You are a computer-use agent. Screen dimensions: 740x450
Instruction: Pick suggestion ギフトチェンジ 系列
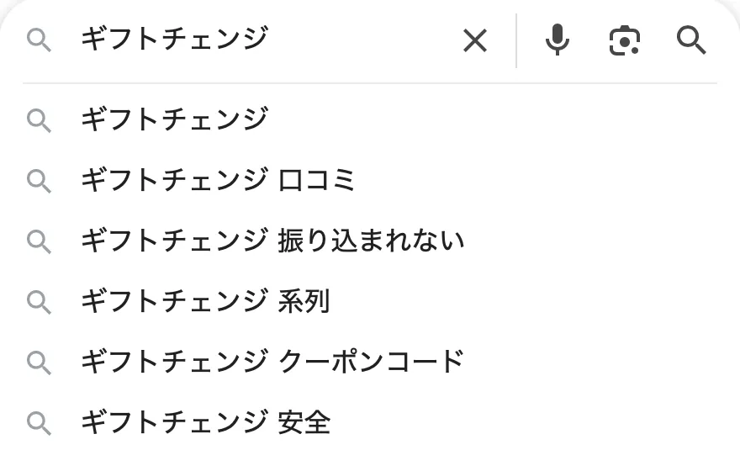point(204,301)
